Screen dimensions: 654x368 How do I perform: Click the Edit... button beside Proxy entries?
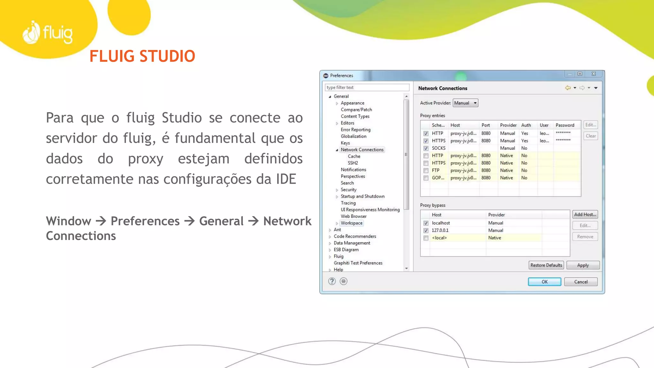click(590, 125)
